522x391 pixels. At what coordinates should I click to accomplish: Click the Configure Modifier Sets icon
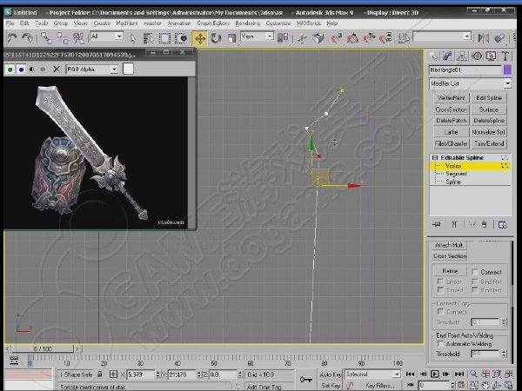tap(502, 225)
